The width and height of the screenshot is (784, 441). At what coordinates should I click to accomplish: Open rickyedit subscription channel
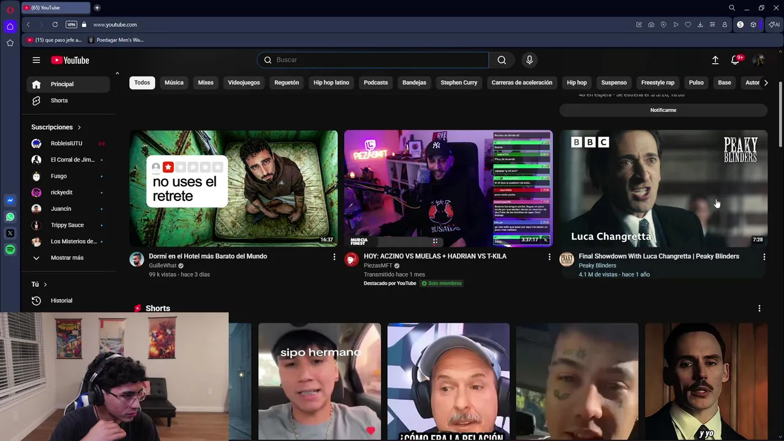tap(68, 192)
